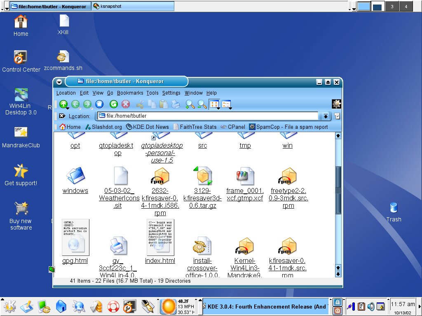422x316 pixels.
Task: Open the Slashdot.org bookmark link
Action: point(103,127)
